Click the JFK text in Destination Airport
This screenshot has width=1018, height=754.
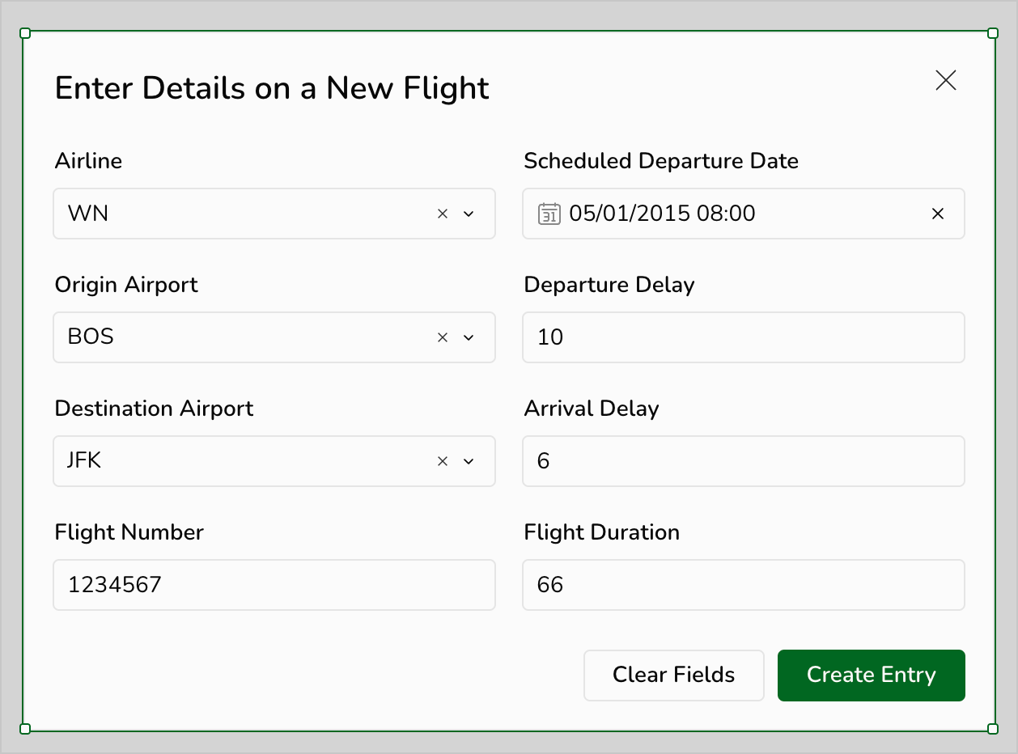pyautogui.click(x=85, y=461)
